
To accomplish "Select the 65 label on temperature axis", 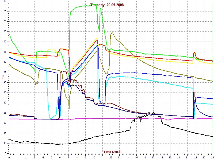I will 5,31.
